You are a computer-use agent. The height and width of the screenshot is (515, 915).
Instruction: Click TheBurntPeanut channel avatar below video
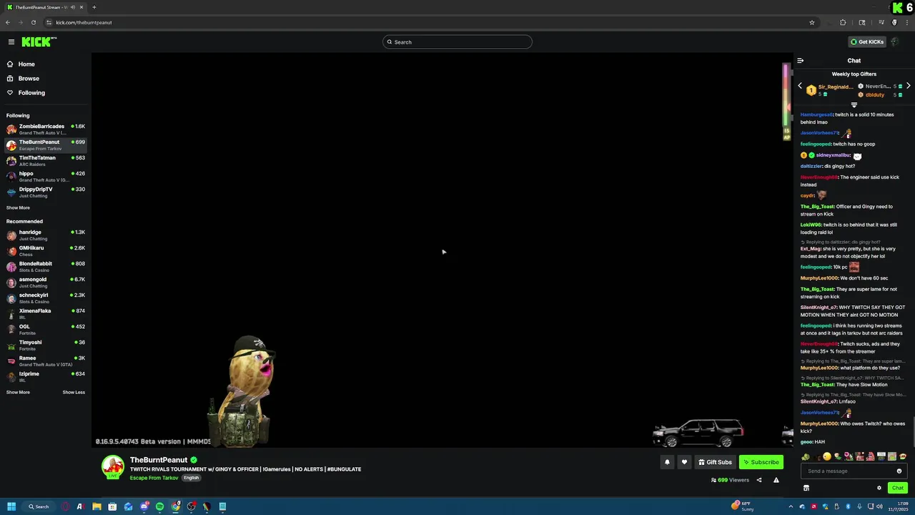pos(113,467)
